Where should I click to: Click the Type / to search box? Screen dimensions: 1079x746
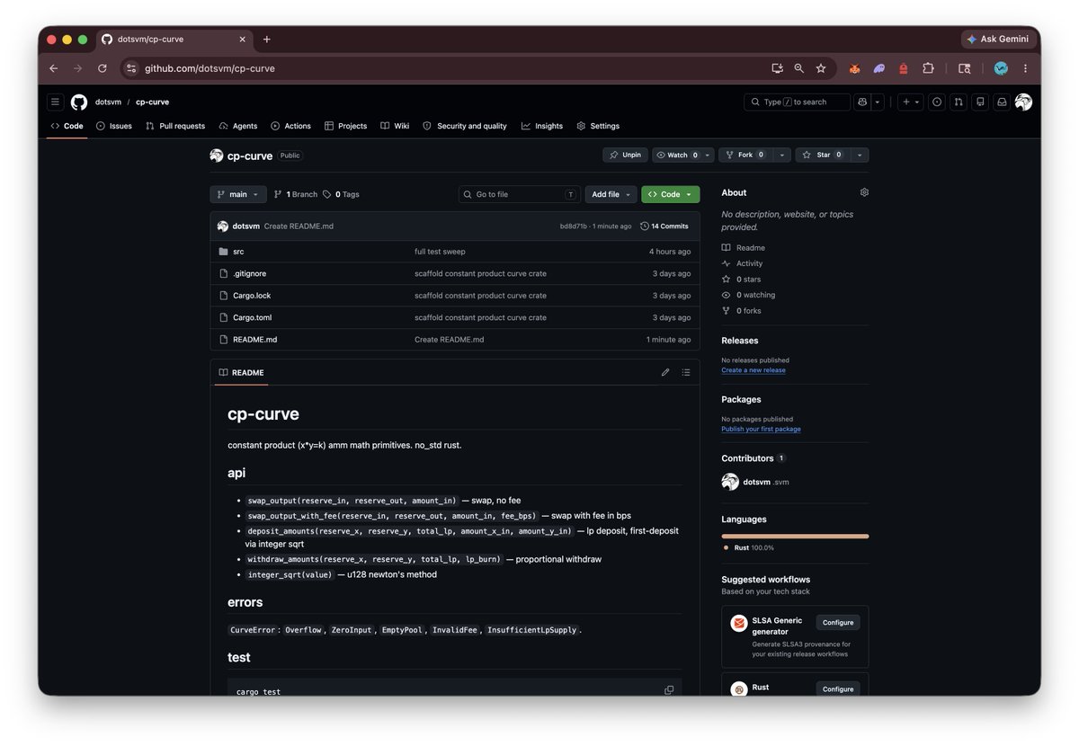point(797,102)
